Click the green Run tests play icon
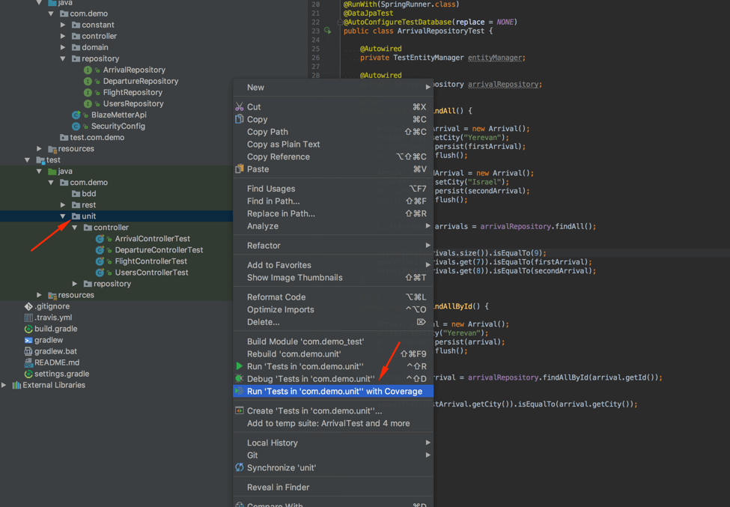The image size is (730, 507). (x=240, y=366)
